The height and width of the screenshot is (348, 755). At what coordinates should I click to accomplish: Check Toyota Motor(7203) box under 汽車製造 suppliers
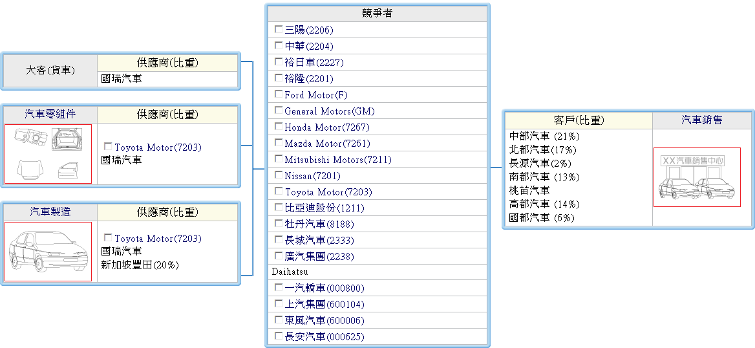pyautogui.click(x=108, y=237)
